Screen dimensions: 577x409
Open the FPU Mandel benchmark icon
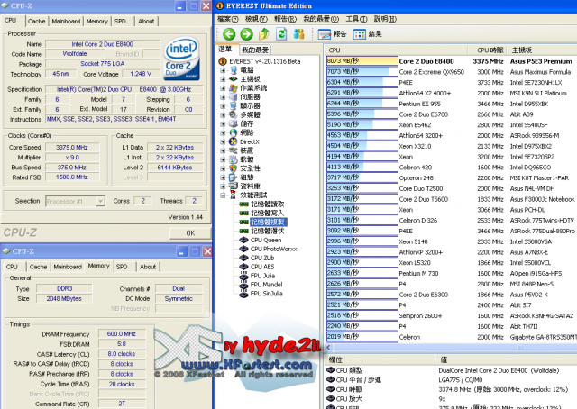point(243,285)
